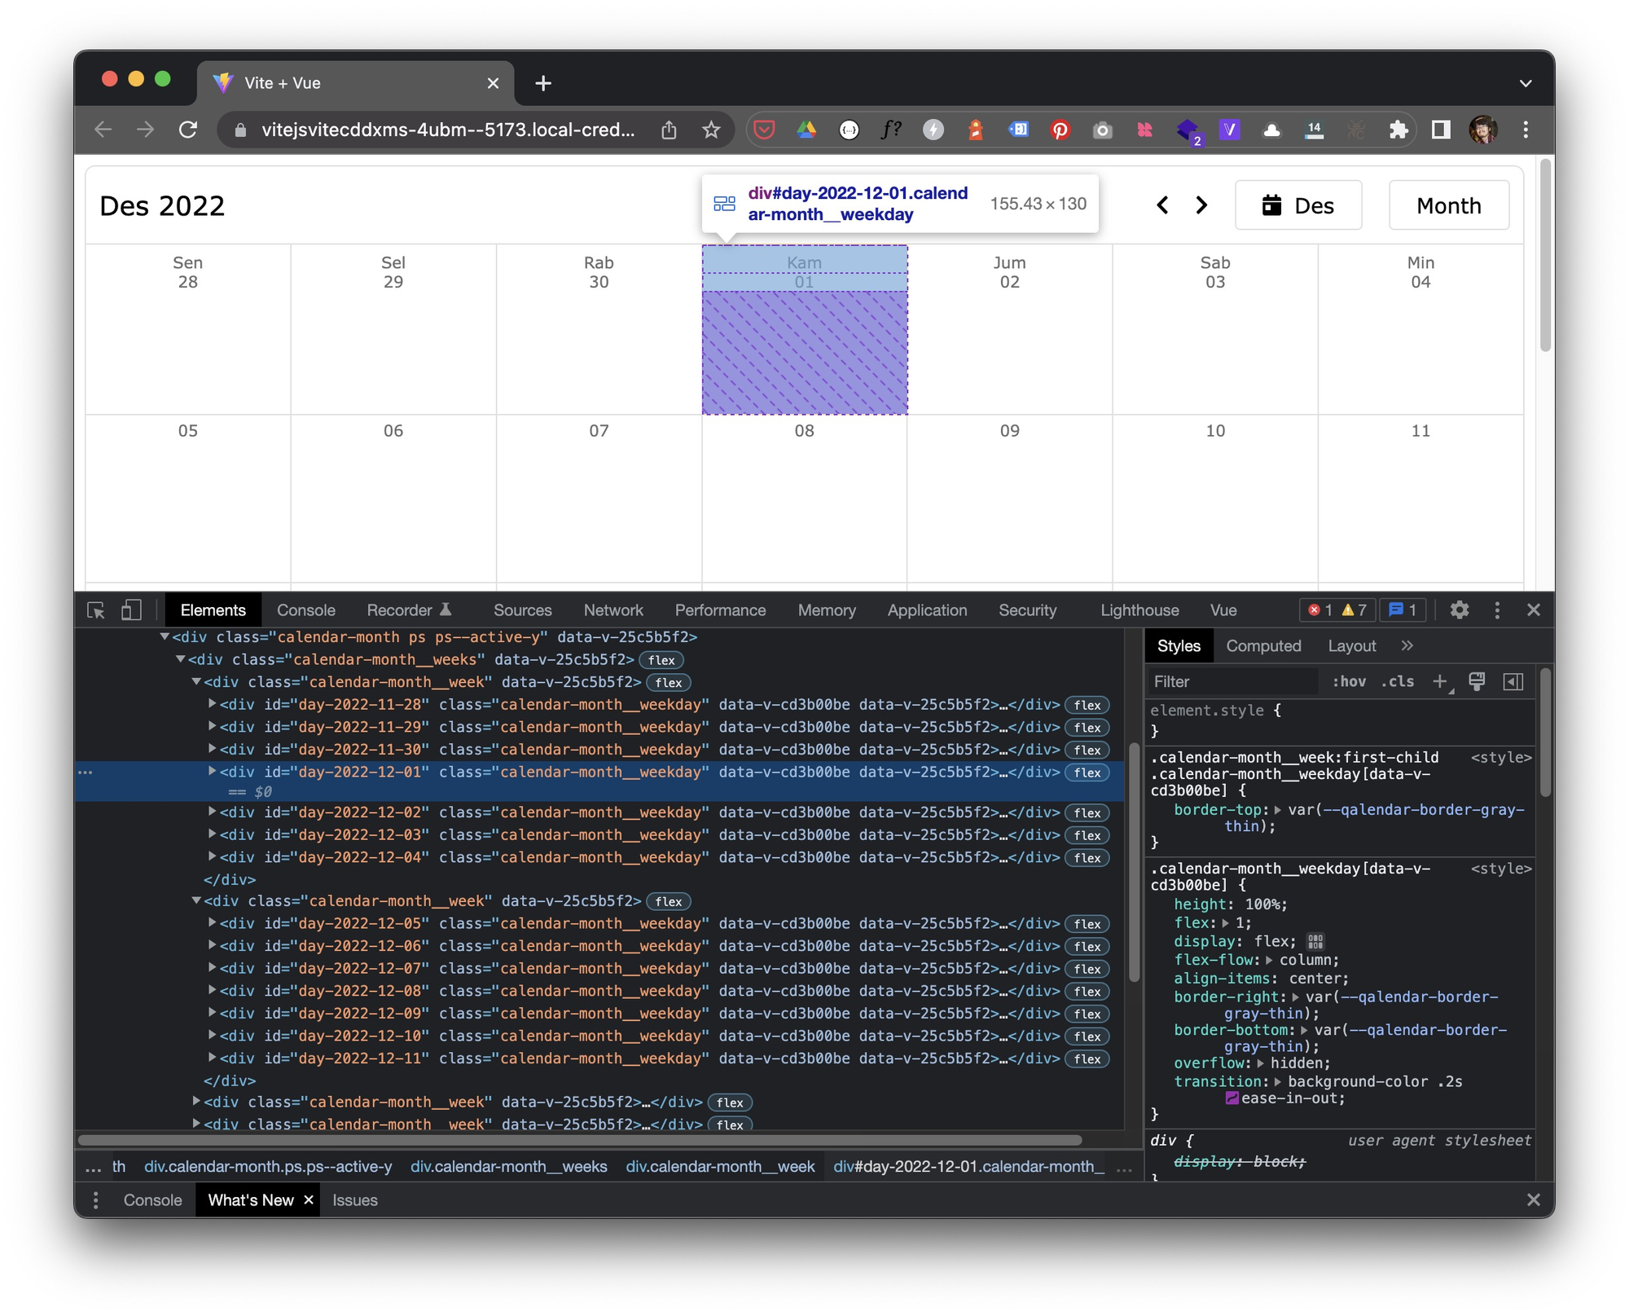Image resolution: width=1629 pixels, height=1316 pixels.
Task: Open the Google Drive extension icon
Action: click(806, 130)
